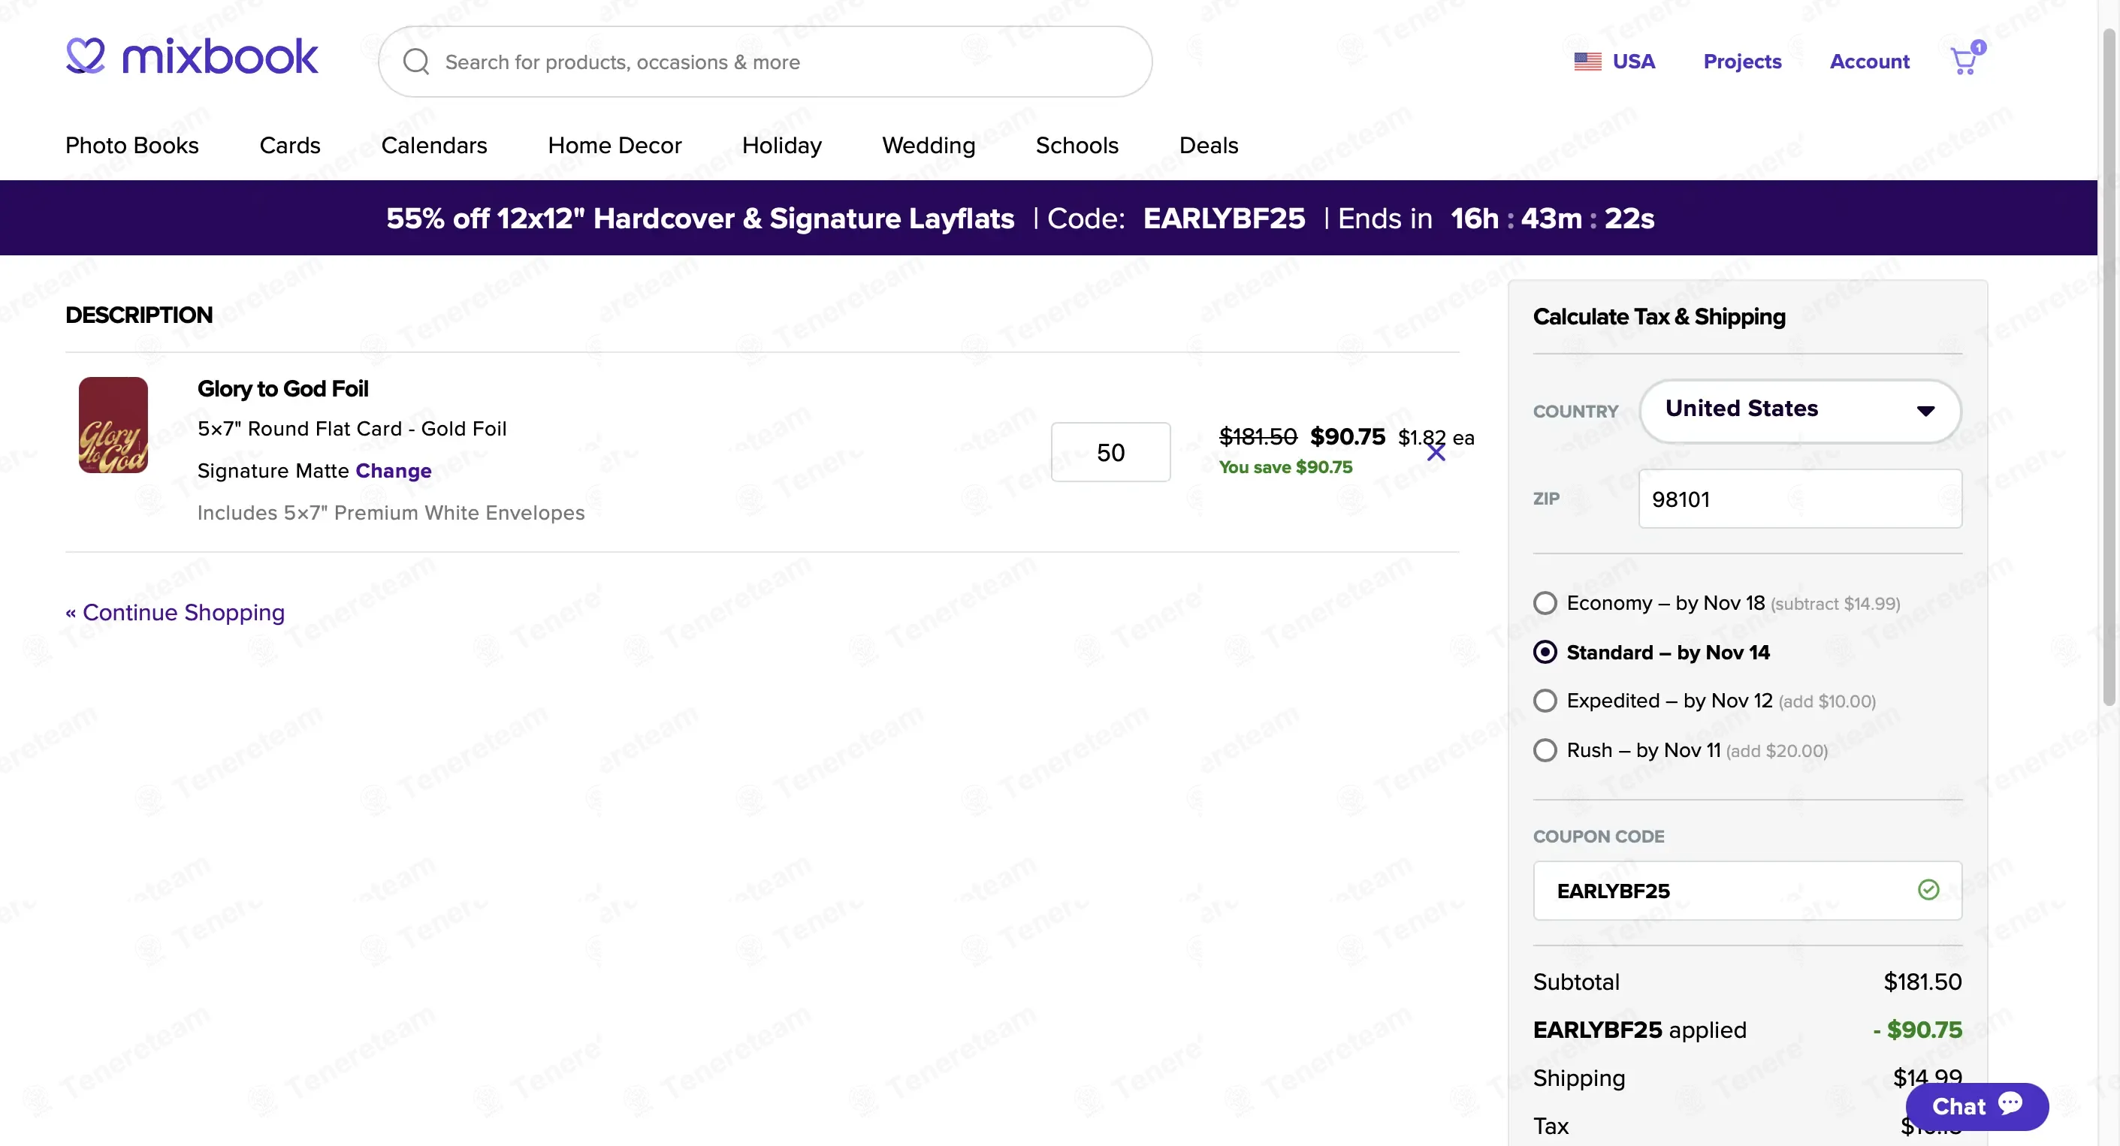Viewport: 2120px width, 1146px height.
Task: Expand the United States country dropdown
Action: pos(1800,411)
